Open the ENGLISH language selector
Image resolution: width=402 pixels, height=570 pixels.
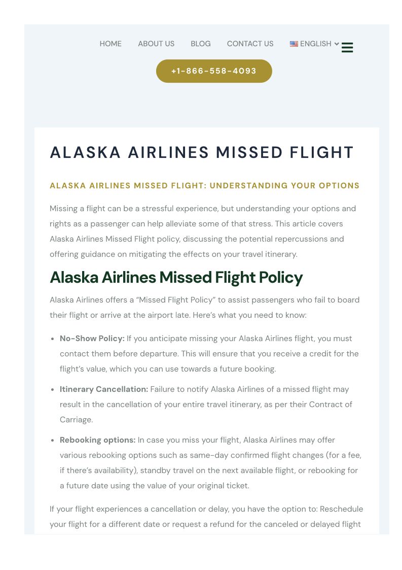point(315,44)
